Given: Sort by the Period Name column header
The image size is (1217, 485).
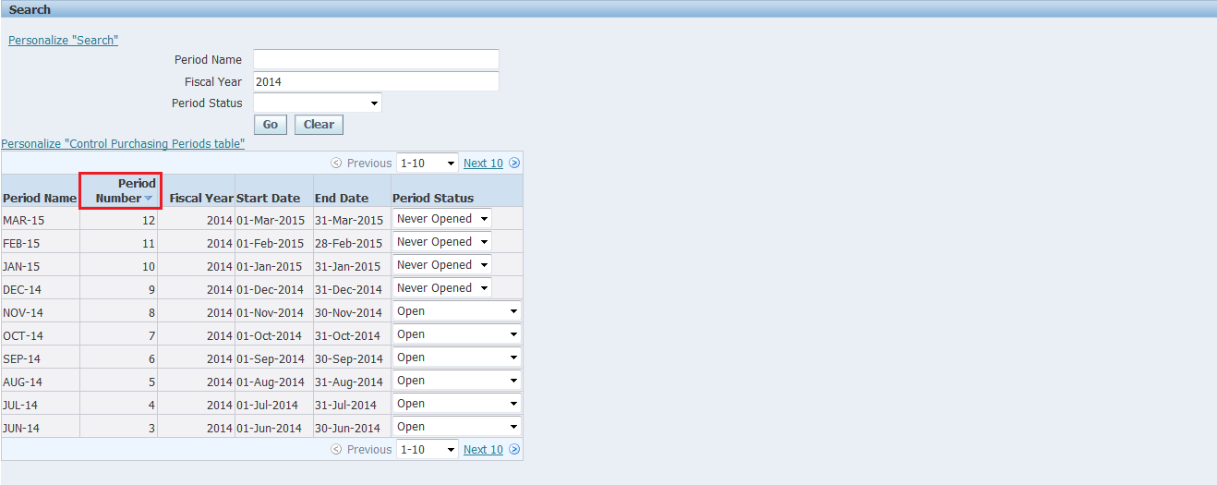Looking at the screenshot, I should coord(40,198).
